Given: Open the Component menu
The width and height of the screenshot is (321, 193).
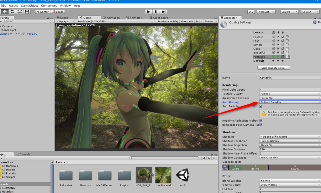Looking at the screenshot, I should (x=49, y=6).
